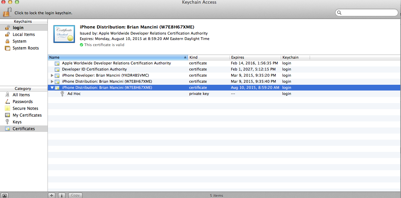Select the Certificates category
The image size is (401, 198).
24,129
